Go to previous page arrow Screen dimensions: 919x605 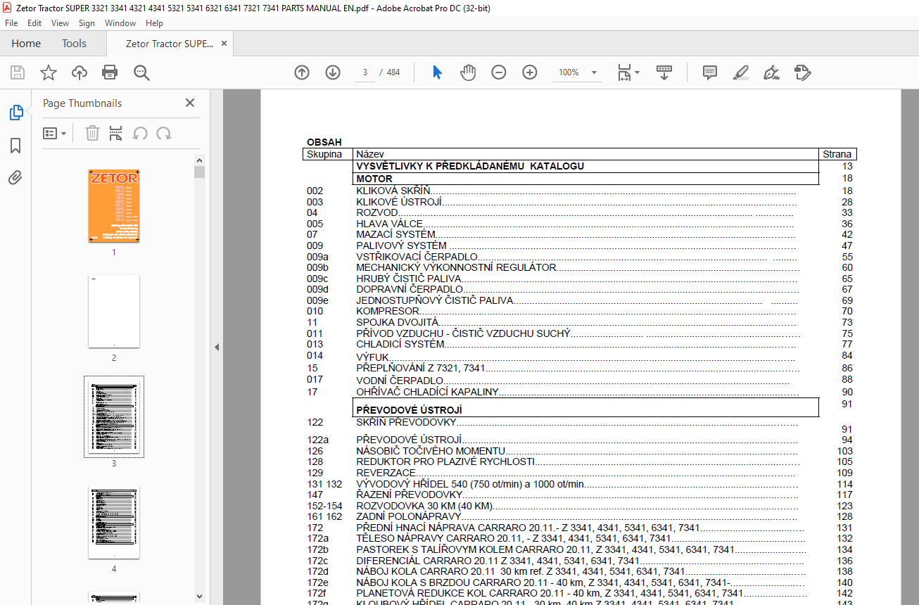point(302,72)
